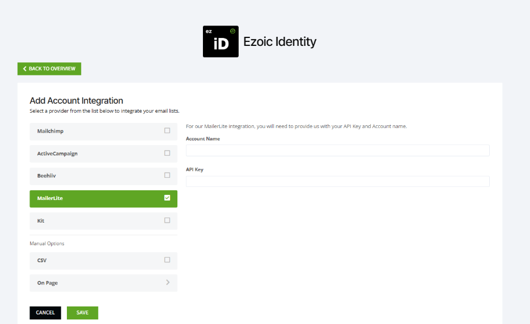The height and width of the screenshot is (324, 530).
Task: Open the On Page manual option
Action: pos(103,283)
